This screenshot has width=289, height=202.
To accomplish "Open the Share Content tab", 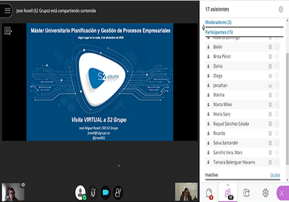I will click(x=246, y=193).
